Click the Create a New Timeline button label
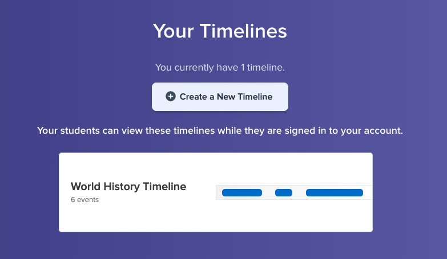Image resolution: width=447 pixels, height=259 pixels. pyautogui.click(x=225, y=97)
